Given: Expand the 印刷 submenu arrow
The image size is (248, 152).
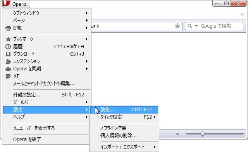Looking at the screenshot, I should click(87, 28).
